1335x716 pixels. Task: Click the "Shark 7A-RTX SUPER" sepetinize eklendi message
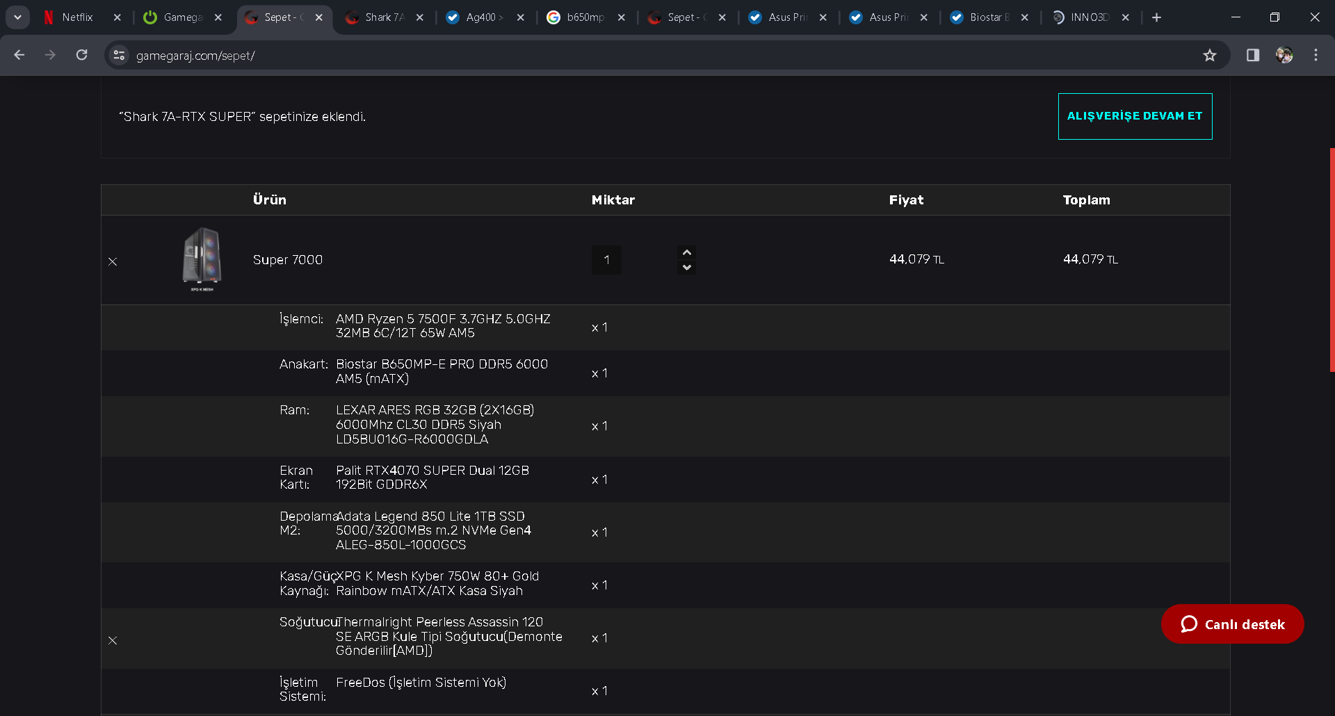243,117
